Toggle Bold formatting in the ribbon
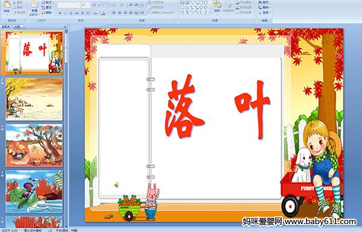Screen dimensions: 362x232 60,13
